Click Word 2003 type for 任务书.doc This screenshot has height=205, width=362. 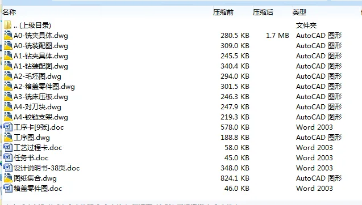click(314, 158)
